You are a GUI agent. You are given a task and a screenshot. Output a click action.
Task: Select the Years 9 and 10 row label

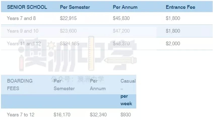click(x=23, y=31)
